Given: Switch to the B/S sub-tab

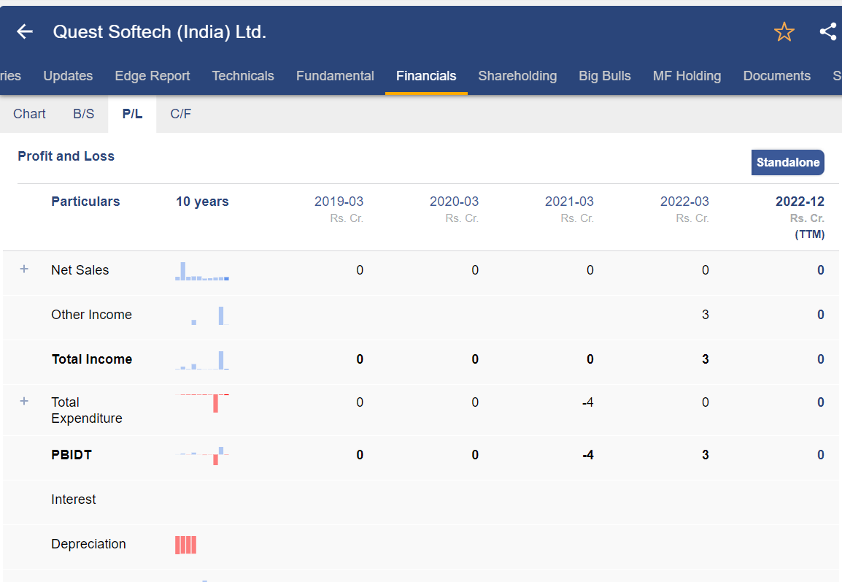Looking at the screenshot, I should pos(84,114).
